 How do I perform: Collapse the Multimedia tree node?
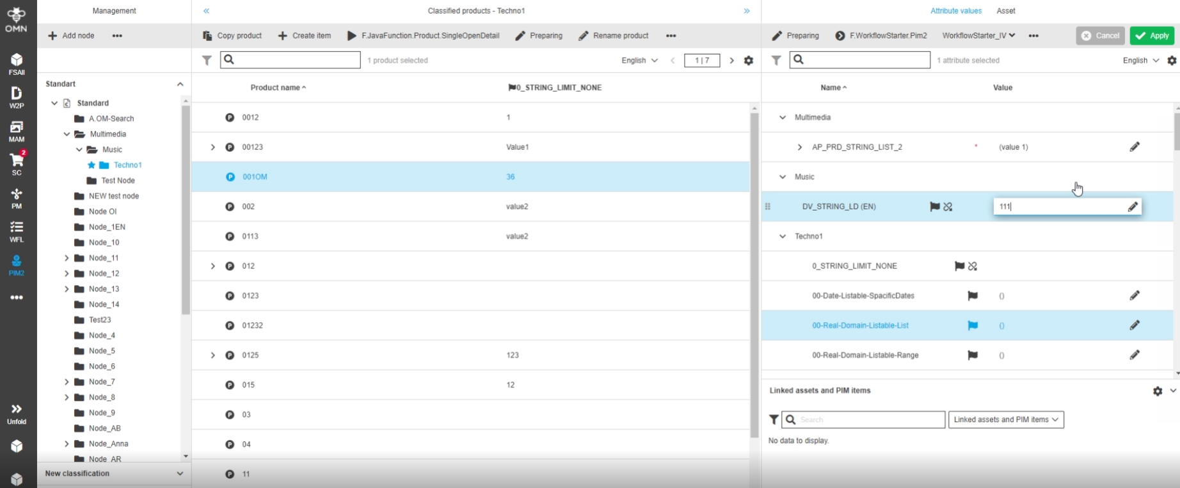[x=67, y=134]
